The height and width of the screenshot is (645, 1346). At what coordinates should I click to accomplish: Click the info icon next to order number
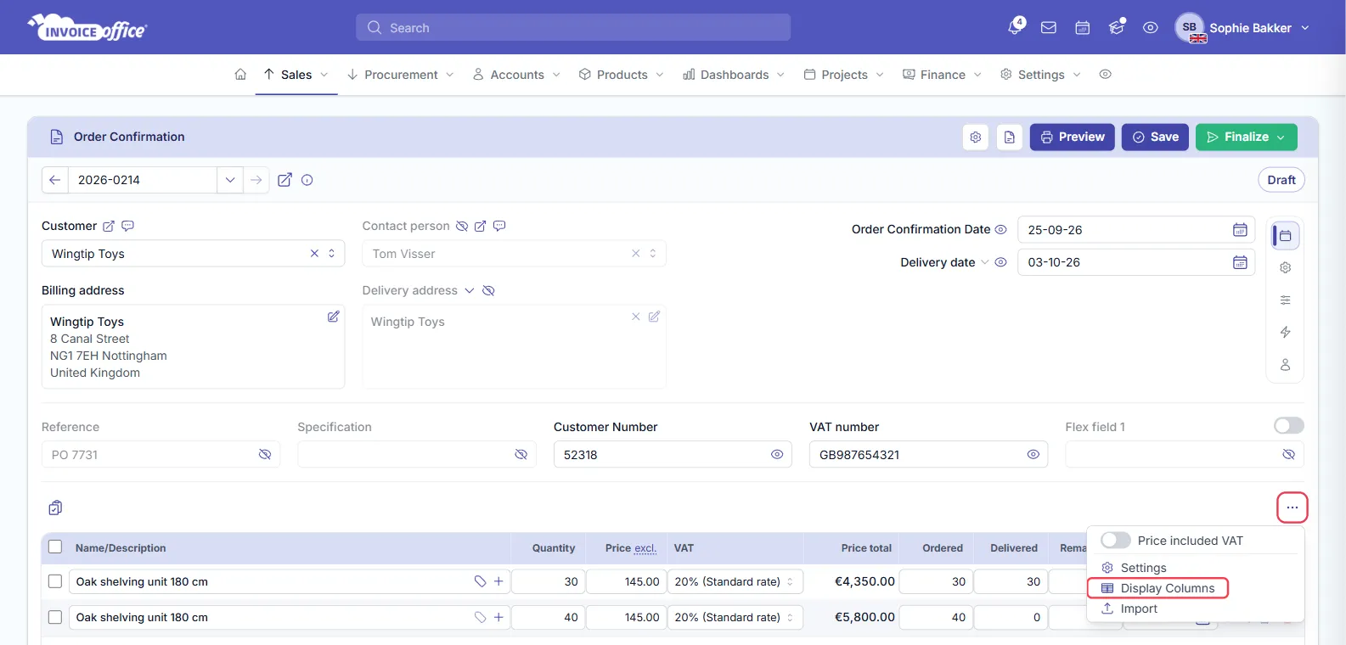307,180
